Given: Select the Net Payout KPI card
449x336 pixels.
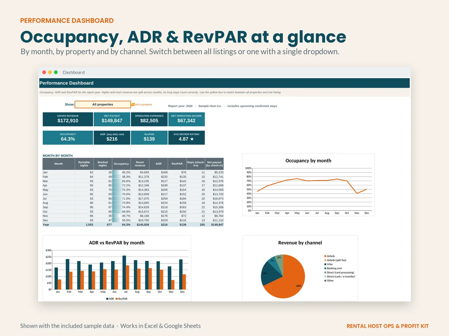Looking at the screenshot, I should click(x=112, y=119).
